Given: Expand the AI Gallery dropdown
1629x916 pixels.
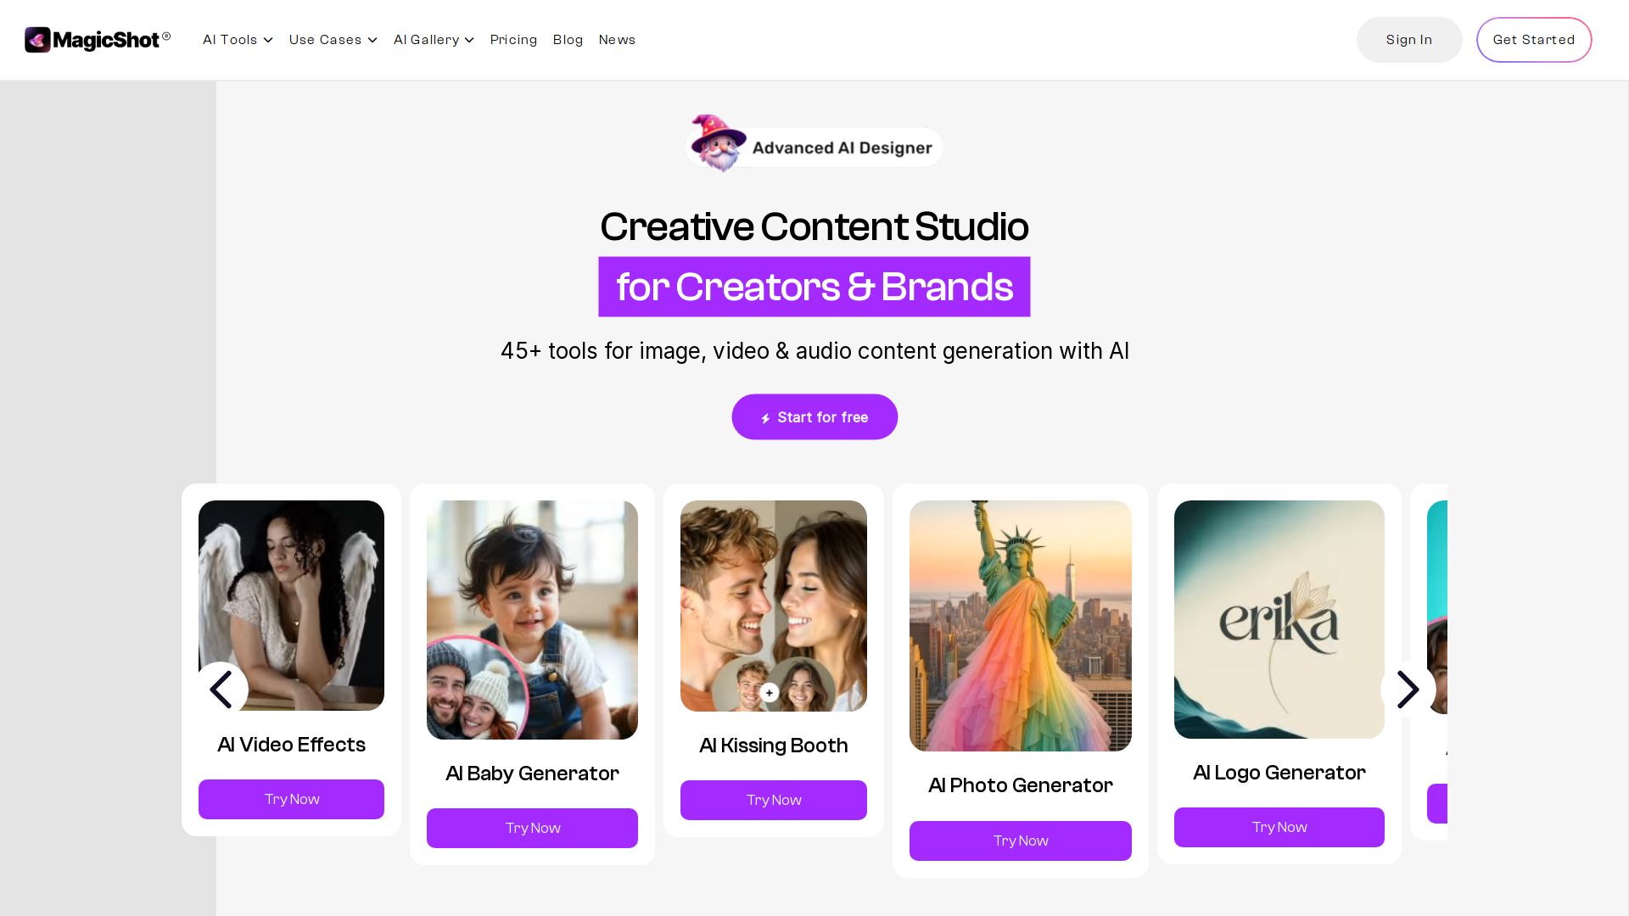Looking at the screenshot, I should pyautogui.click(x=434, y=40).
